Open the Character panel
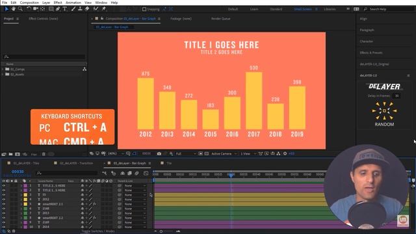 [367, 42]
